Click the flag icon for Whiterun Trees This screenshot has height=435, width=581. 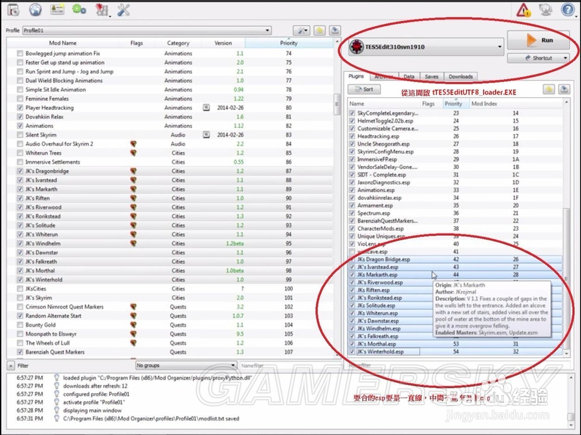[x=133, y=153]
